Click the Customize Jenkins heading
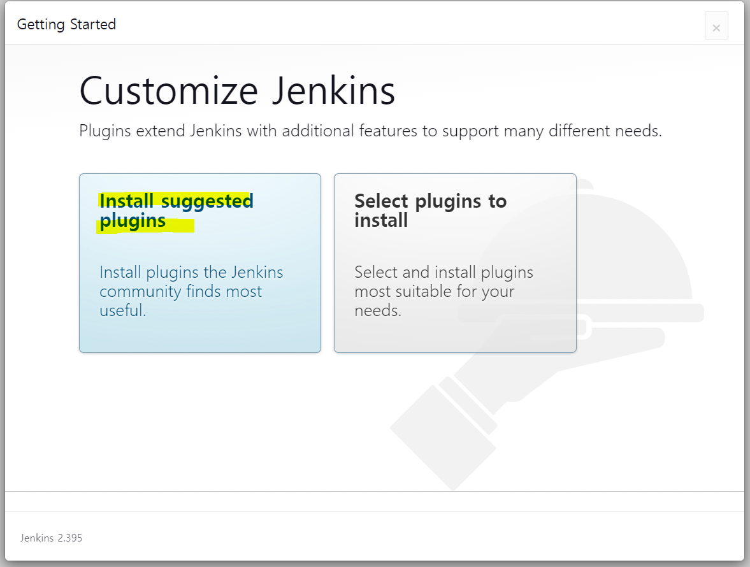750x567 pixels. [237, 91]
